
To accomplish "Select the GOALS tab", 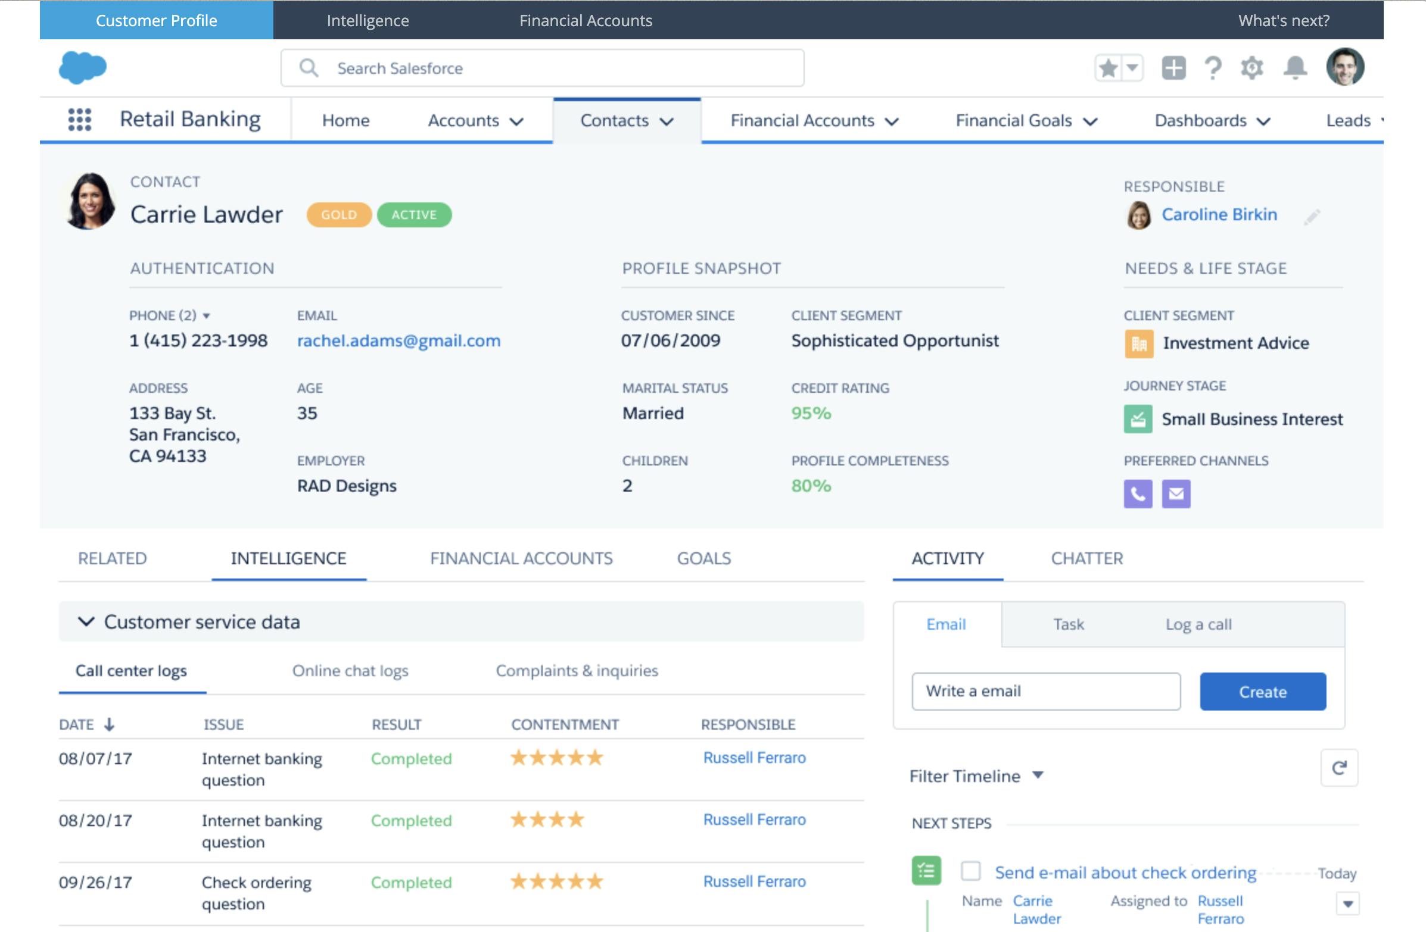I will (704, 558).
